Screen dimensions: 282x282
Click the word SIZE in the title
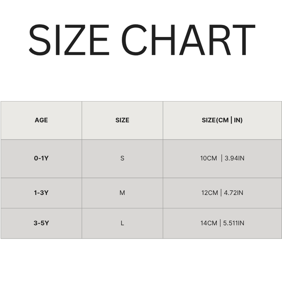point(68,40)
